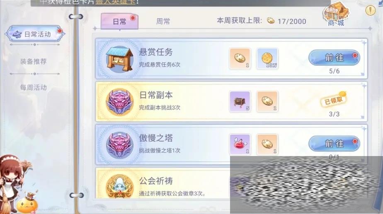Switch to the 周常 tab
This screenshot has width=383, height=214.
pos(163,22)
